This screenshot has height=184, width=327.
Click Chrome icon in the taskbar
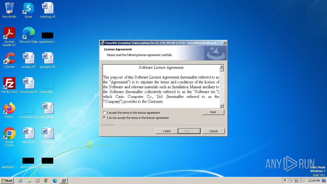[46, 181]
